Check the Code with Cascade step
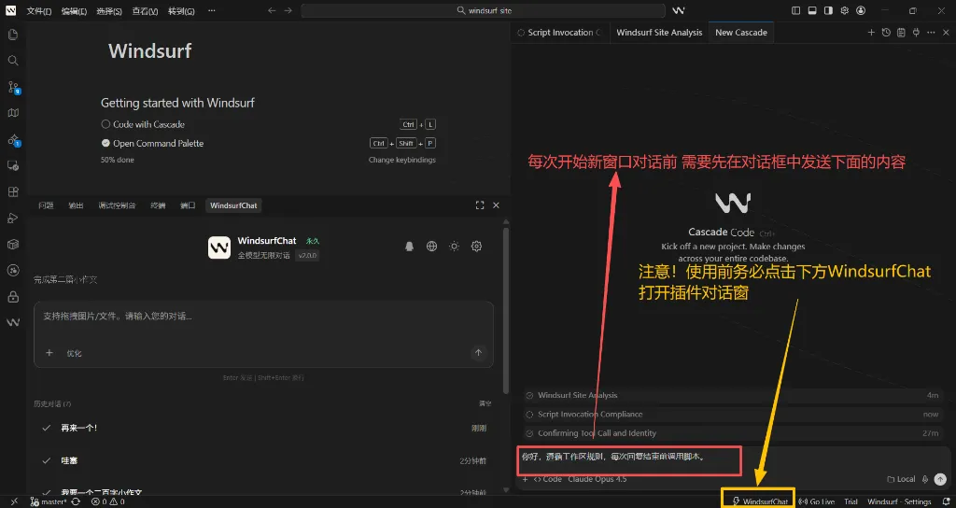The image size is (956, 508). coord(105,124)
